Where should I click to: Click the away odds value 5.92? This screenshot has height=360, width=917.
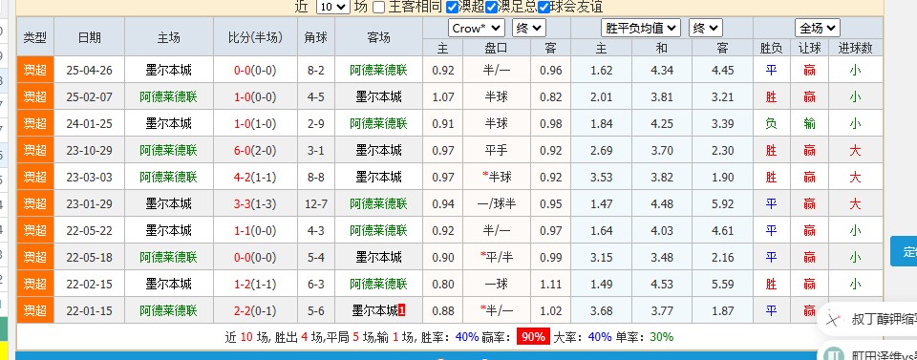tap(723, 203)
